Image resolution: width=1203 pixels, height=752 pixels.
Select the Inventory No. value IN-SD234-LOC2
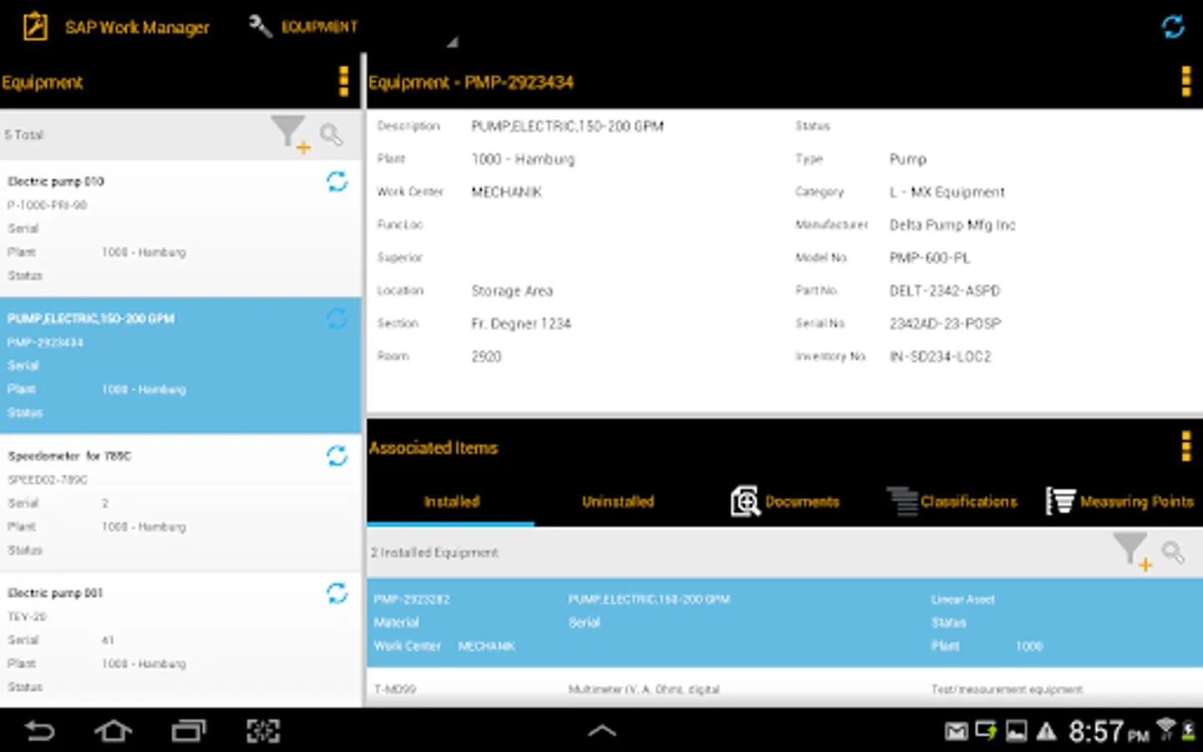click(x=941, y=357)
